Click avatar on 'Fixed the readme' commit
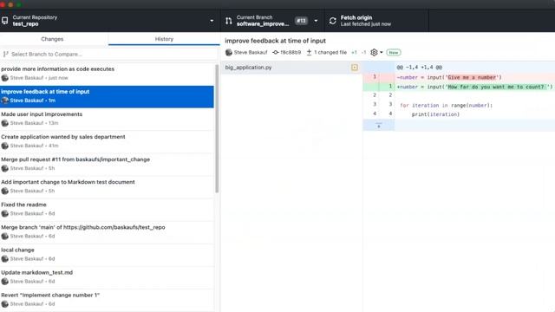 pyautogui.click(x=4, y=214)
